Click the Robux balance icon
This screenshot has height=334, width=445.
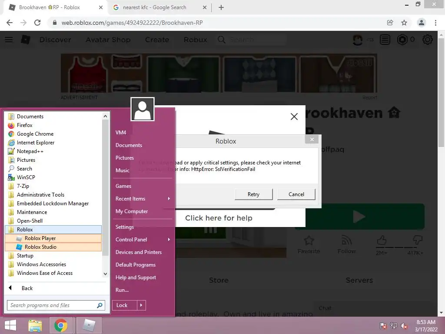click(402, 40)
